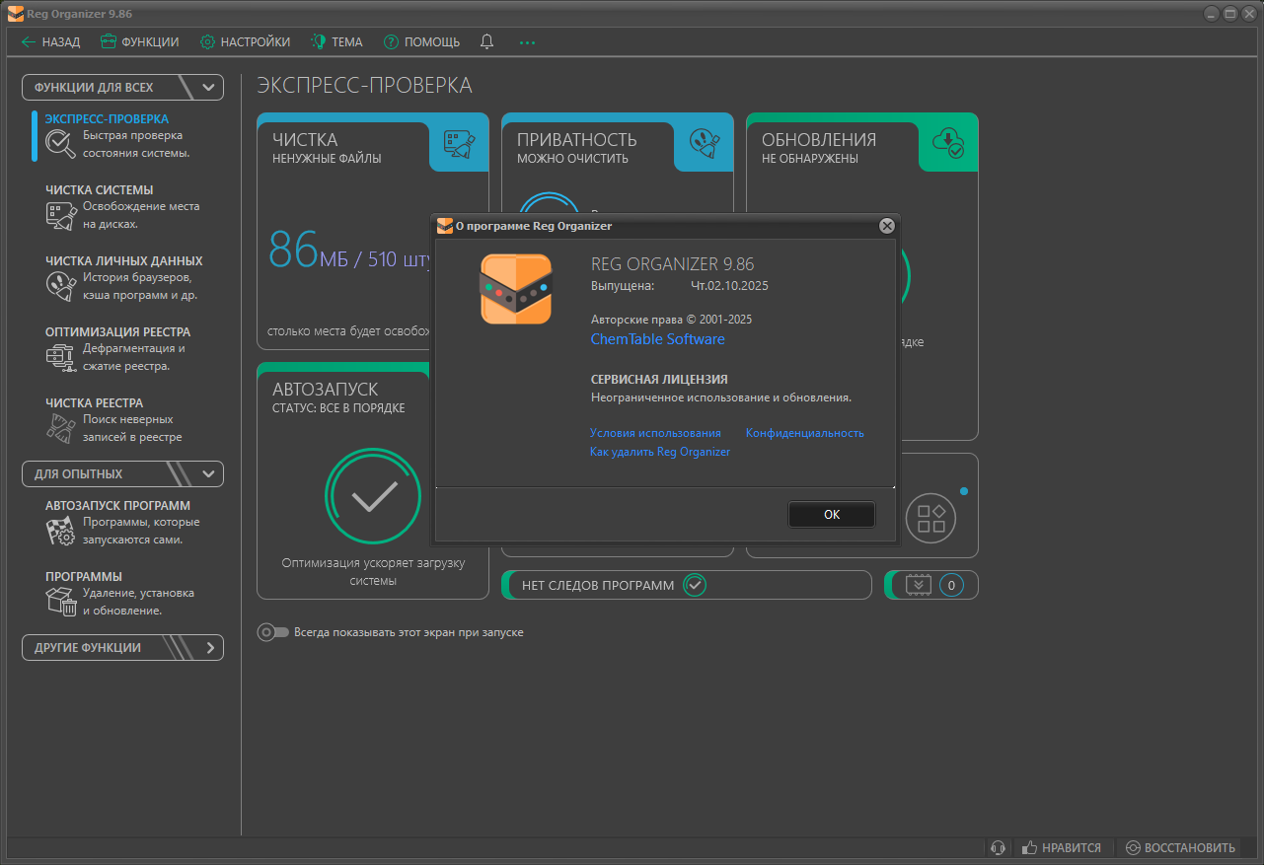Viewport: 1264px width, 865px height.
Task: Click the Программы box icon
Action: (61, 602)
